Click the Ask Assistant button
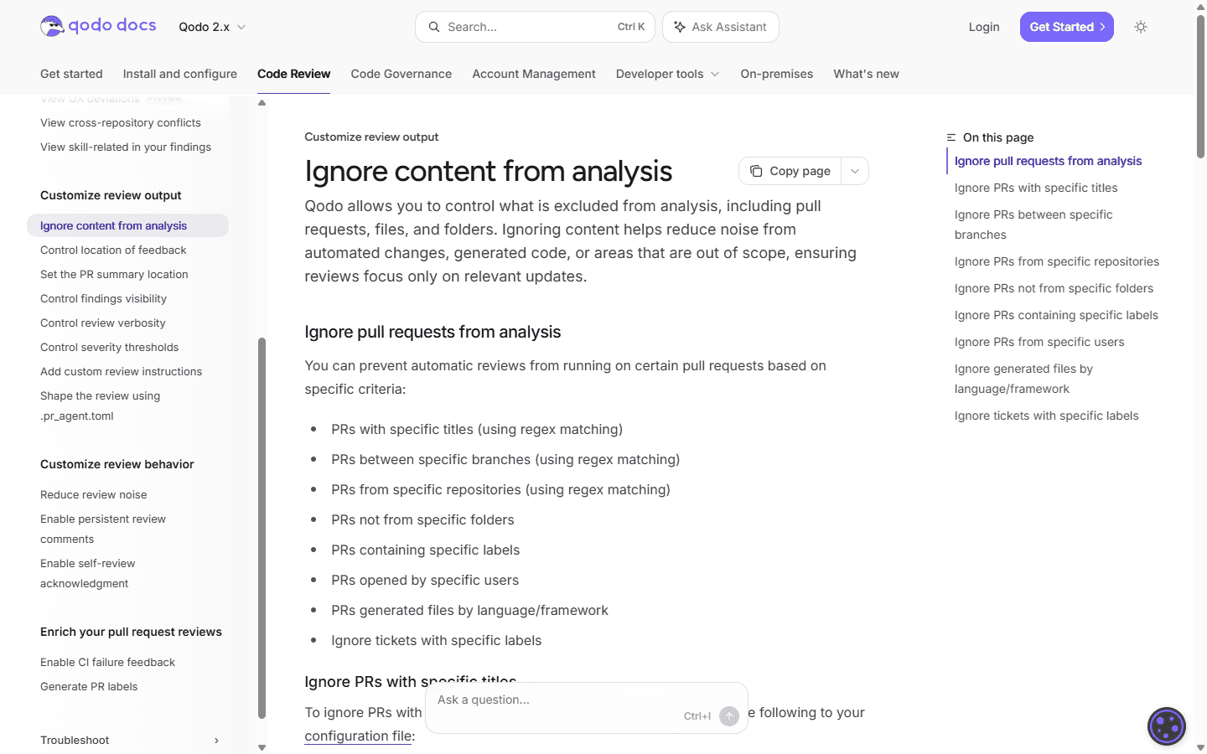Viewport: 1207px width, 754px height. (721, 27)
